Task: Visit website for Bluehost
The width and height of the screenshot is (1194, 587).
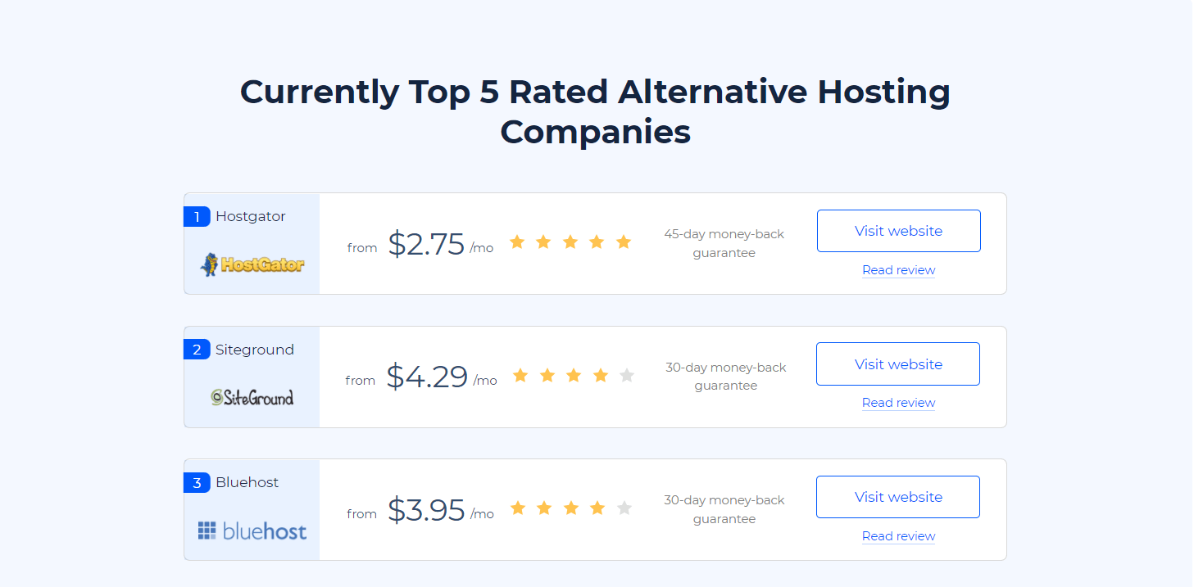Action: click(898, 497)
